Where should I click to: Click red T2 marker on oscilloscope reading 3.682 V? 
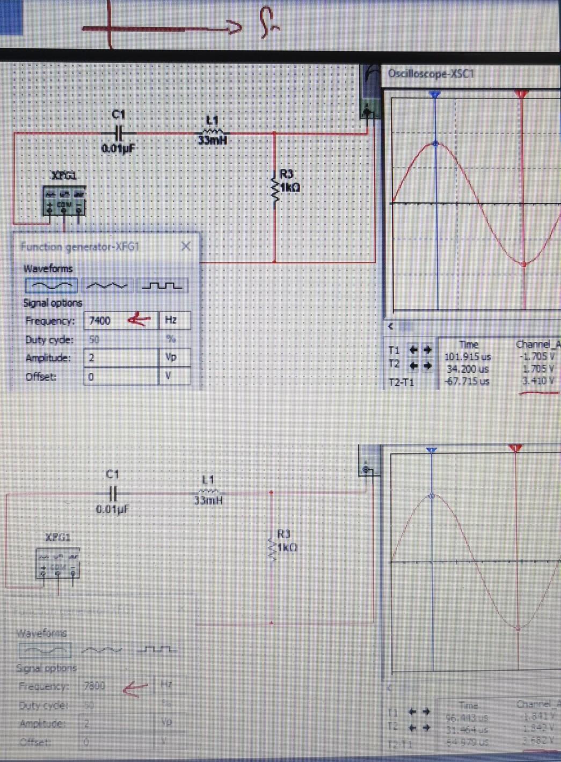[x=516, y=448]
